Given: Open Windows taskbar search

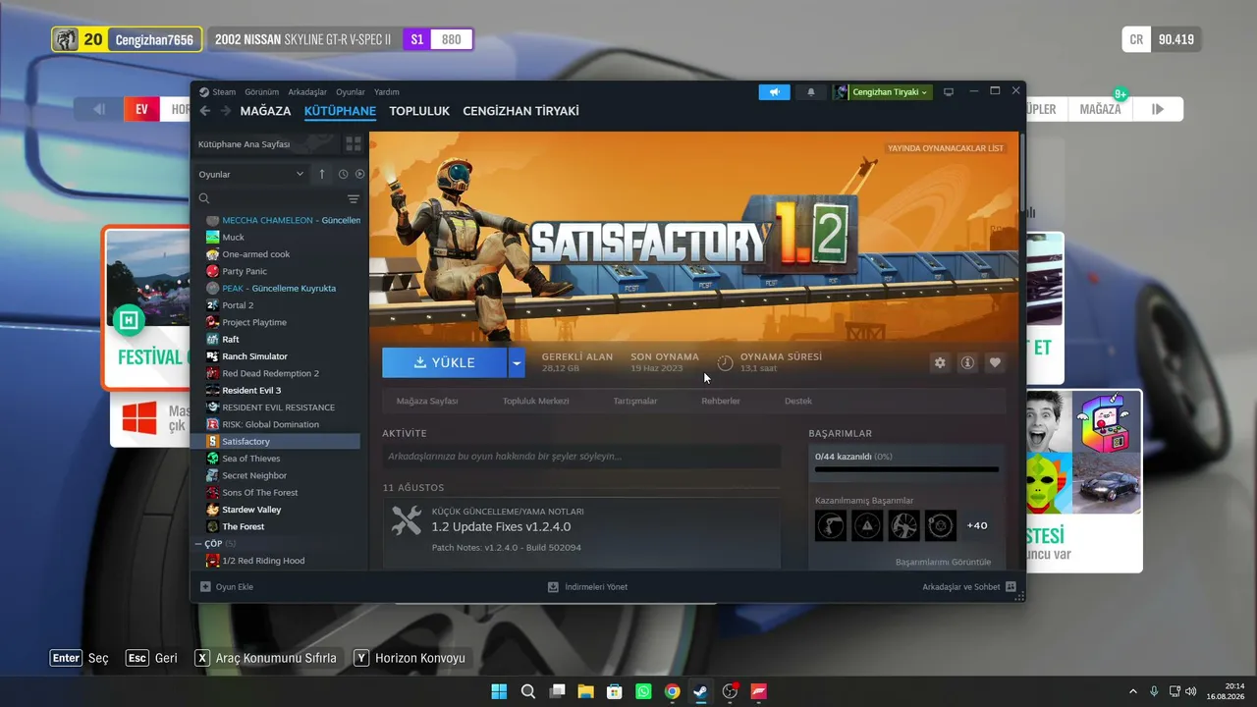Looking at the screenshot, I should tap(528, 691).
